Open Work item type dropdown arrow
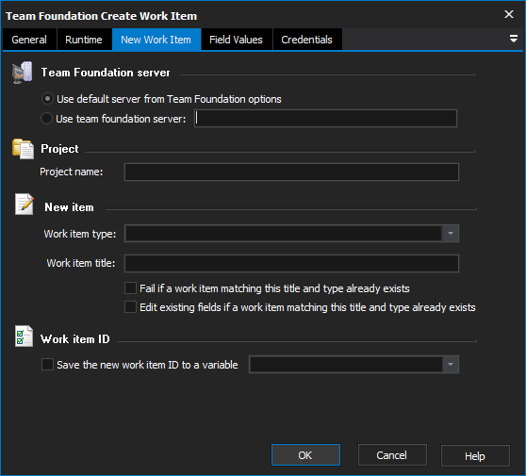 [x=451, y=234]
